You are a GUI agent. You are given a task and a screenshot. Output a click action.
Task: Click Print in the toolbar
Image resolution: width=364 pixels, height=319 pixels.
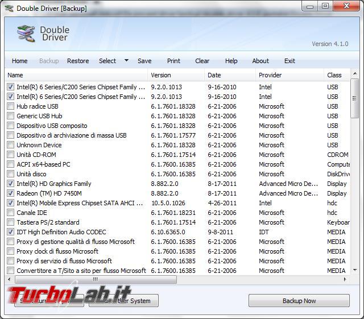tap(173, 61)
